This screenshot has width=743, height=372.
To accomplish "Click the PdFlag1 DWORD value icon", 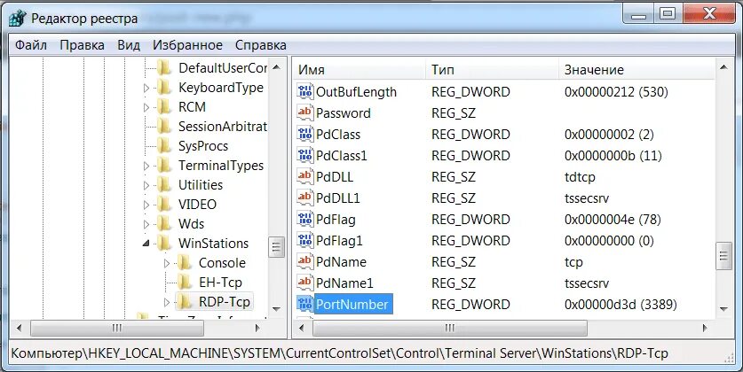I will [x=305, y=240].
